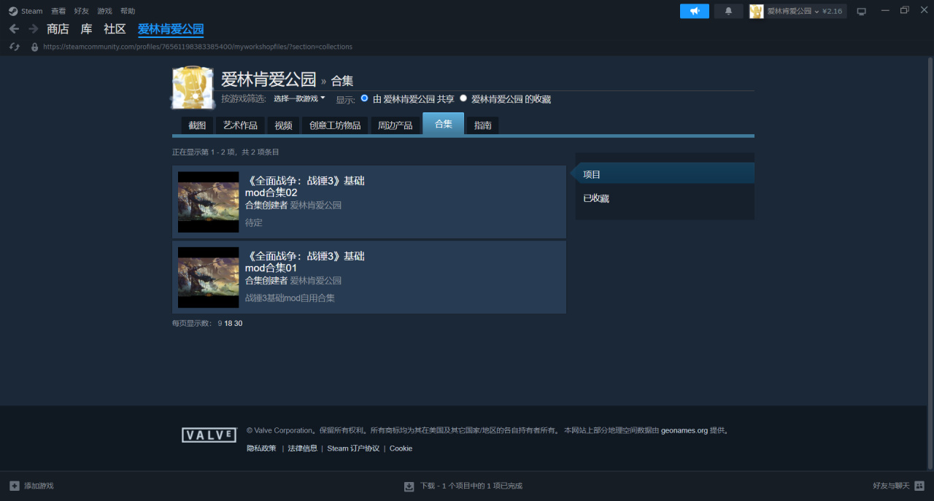
Task: Click the back navigation arrow
Action: 14,29
